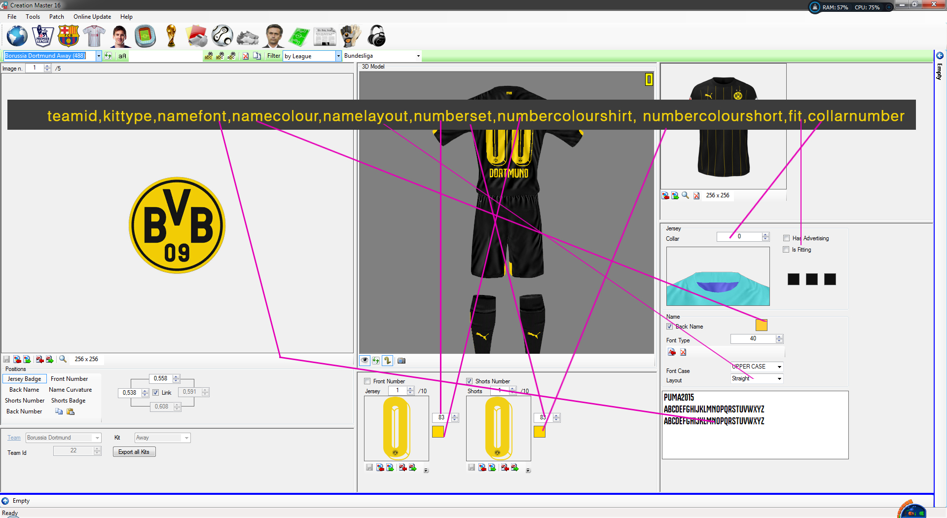Click magnifier zoom icon below the badge image

coord(63,359)
